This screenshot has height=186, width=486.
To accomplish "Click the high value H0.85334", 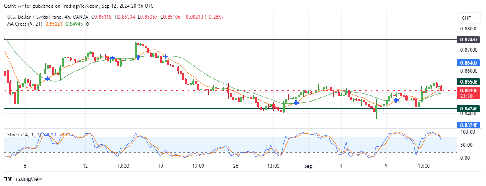I will tap(124, 17).
